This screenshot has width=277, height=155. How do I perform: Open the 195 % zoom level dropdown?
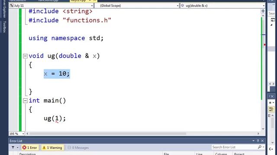[23, 134]
